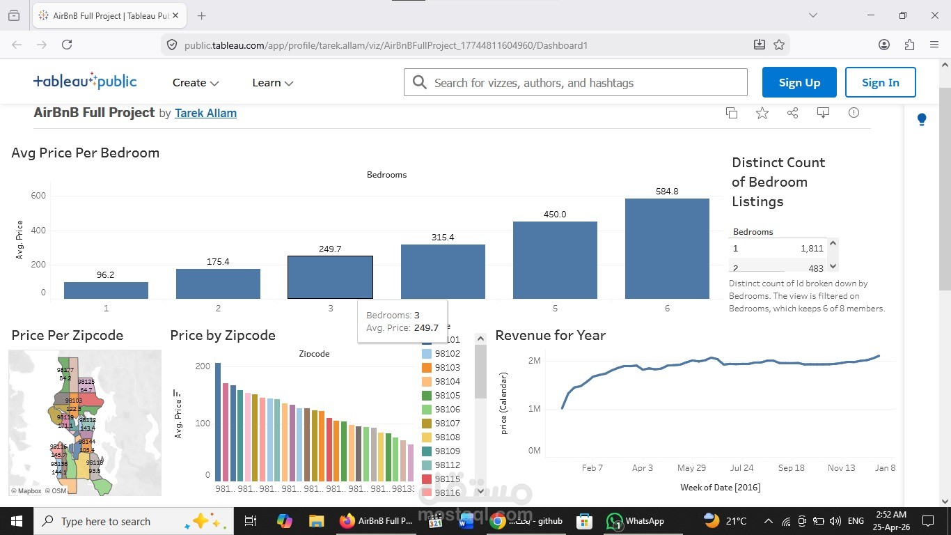Click the download icon in the viz toolbar
The image size is (951, 535).
(823, 113)
